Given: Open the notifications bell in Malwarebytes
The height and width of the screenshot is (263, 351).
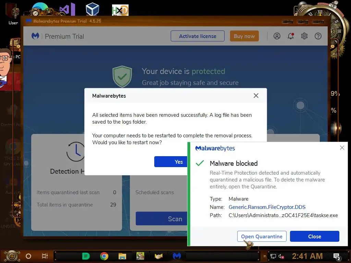Looking at the screenshot, I should click(291, 36).
